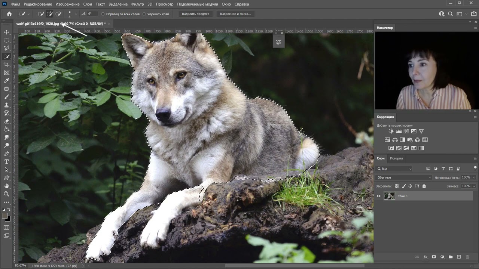
Task: Hide Слой 0 using eye icon
Action: coord(379,196)
